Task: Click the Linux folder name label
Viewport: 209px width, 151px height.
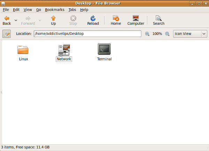Action: 23,59
